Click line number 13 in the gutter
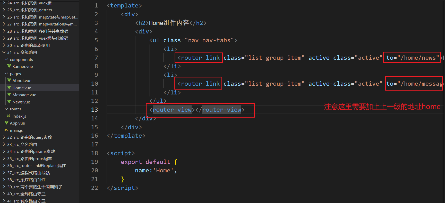 pyautogui.click(x=95, y=110)
